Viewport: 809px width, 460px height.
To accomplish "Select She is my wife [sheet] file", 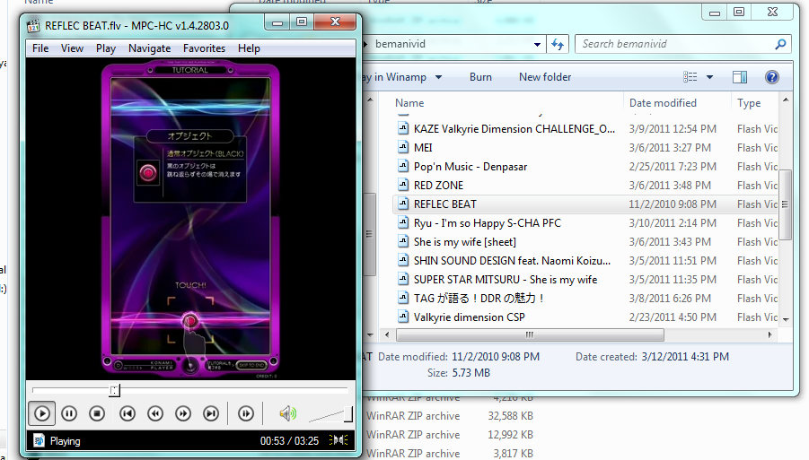I will 465,242.
